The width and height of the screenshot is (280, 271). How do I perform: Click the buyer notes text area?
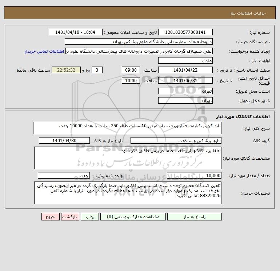pyautogui.click(x=128, y=193)
